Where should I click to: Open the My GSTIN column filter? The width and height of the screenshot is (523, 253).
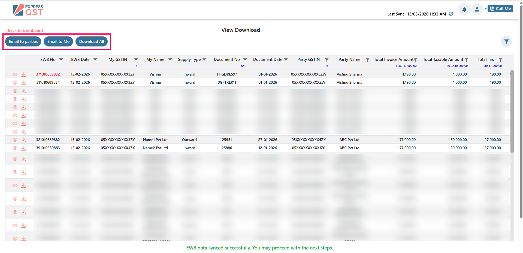136,60
